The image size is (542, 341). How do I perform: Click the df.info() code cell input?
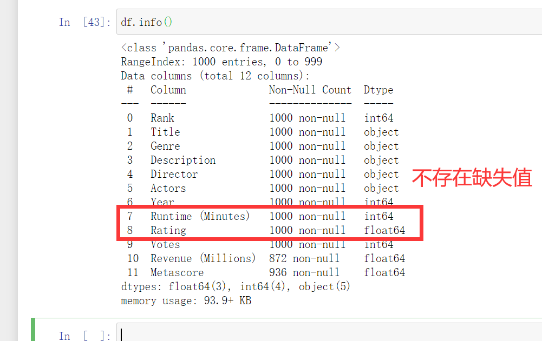[x=329, y=22]
